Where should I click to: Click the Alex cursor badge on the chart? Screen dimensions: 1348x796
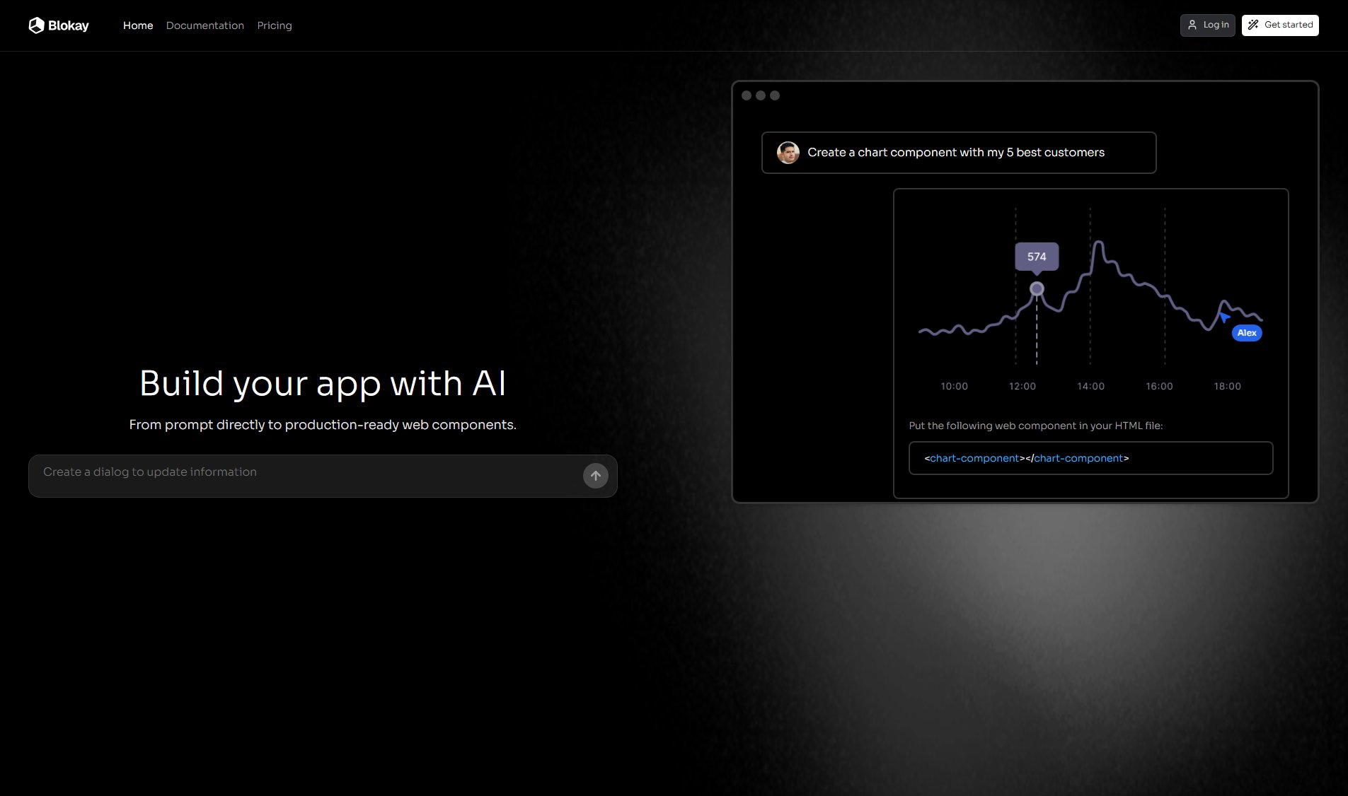click(x=1245, y=332)
